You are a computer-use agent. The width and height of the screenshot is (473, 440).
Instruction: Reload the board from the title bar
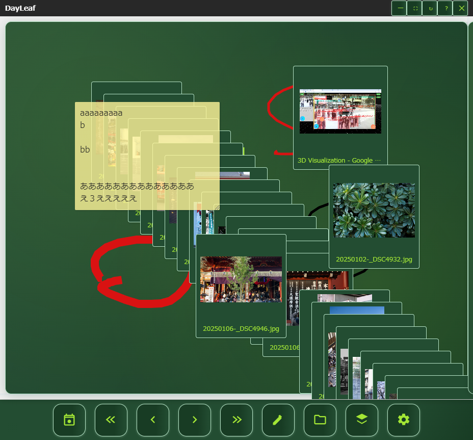tap(431, 8)
